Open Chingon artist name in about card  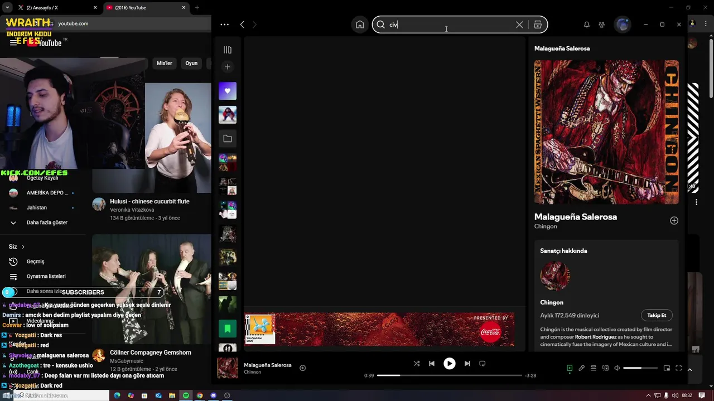pos(552,302)
